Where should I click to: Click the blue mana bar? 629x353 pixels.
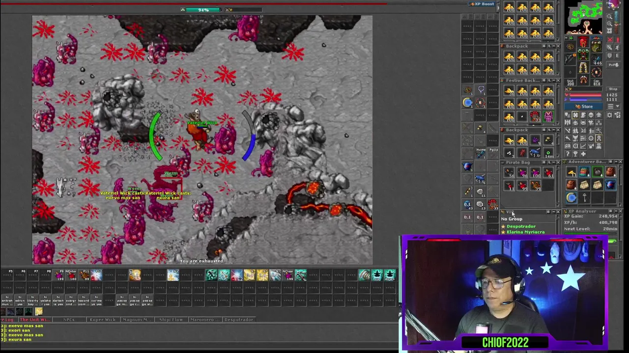(585, 99)
